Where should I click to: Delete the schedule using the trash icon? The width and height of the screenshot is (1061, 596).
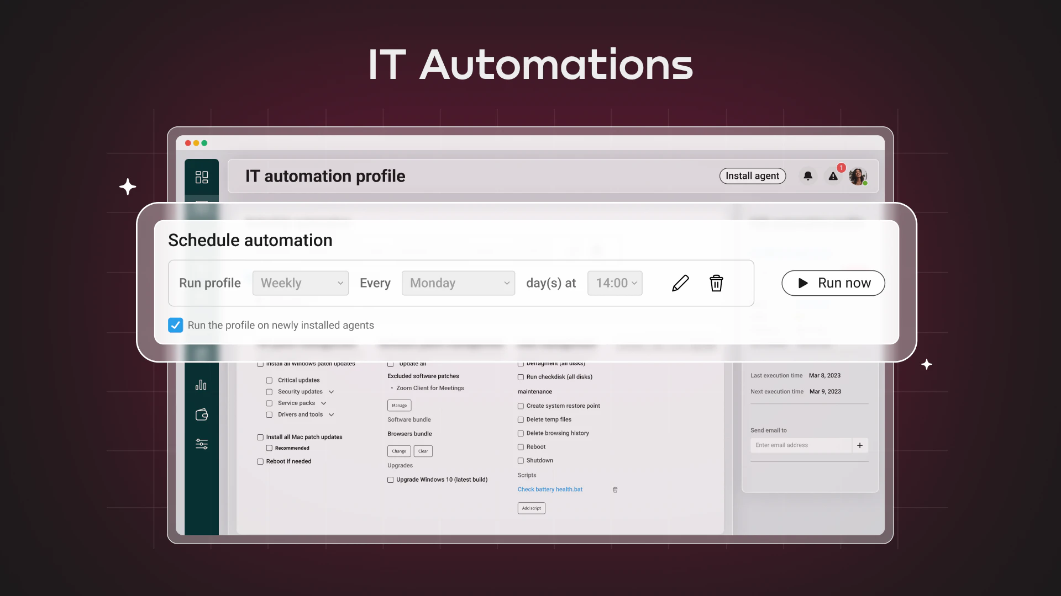(x=716, y=283)
